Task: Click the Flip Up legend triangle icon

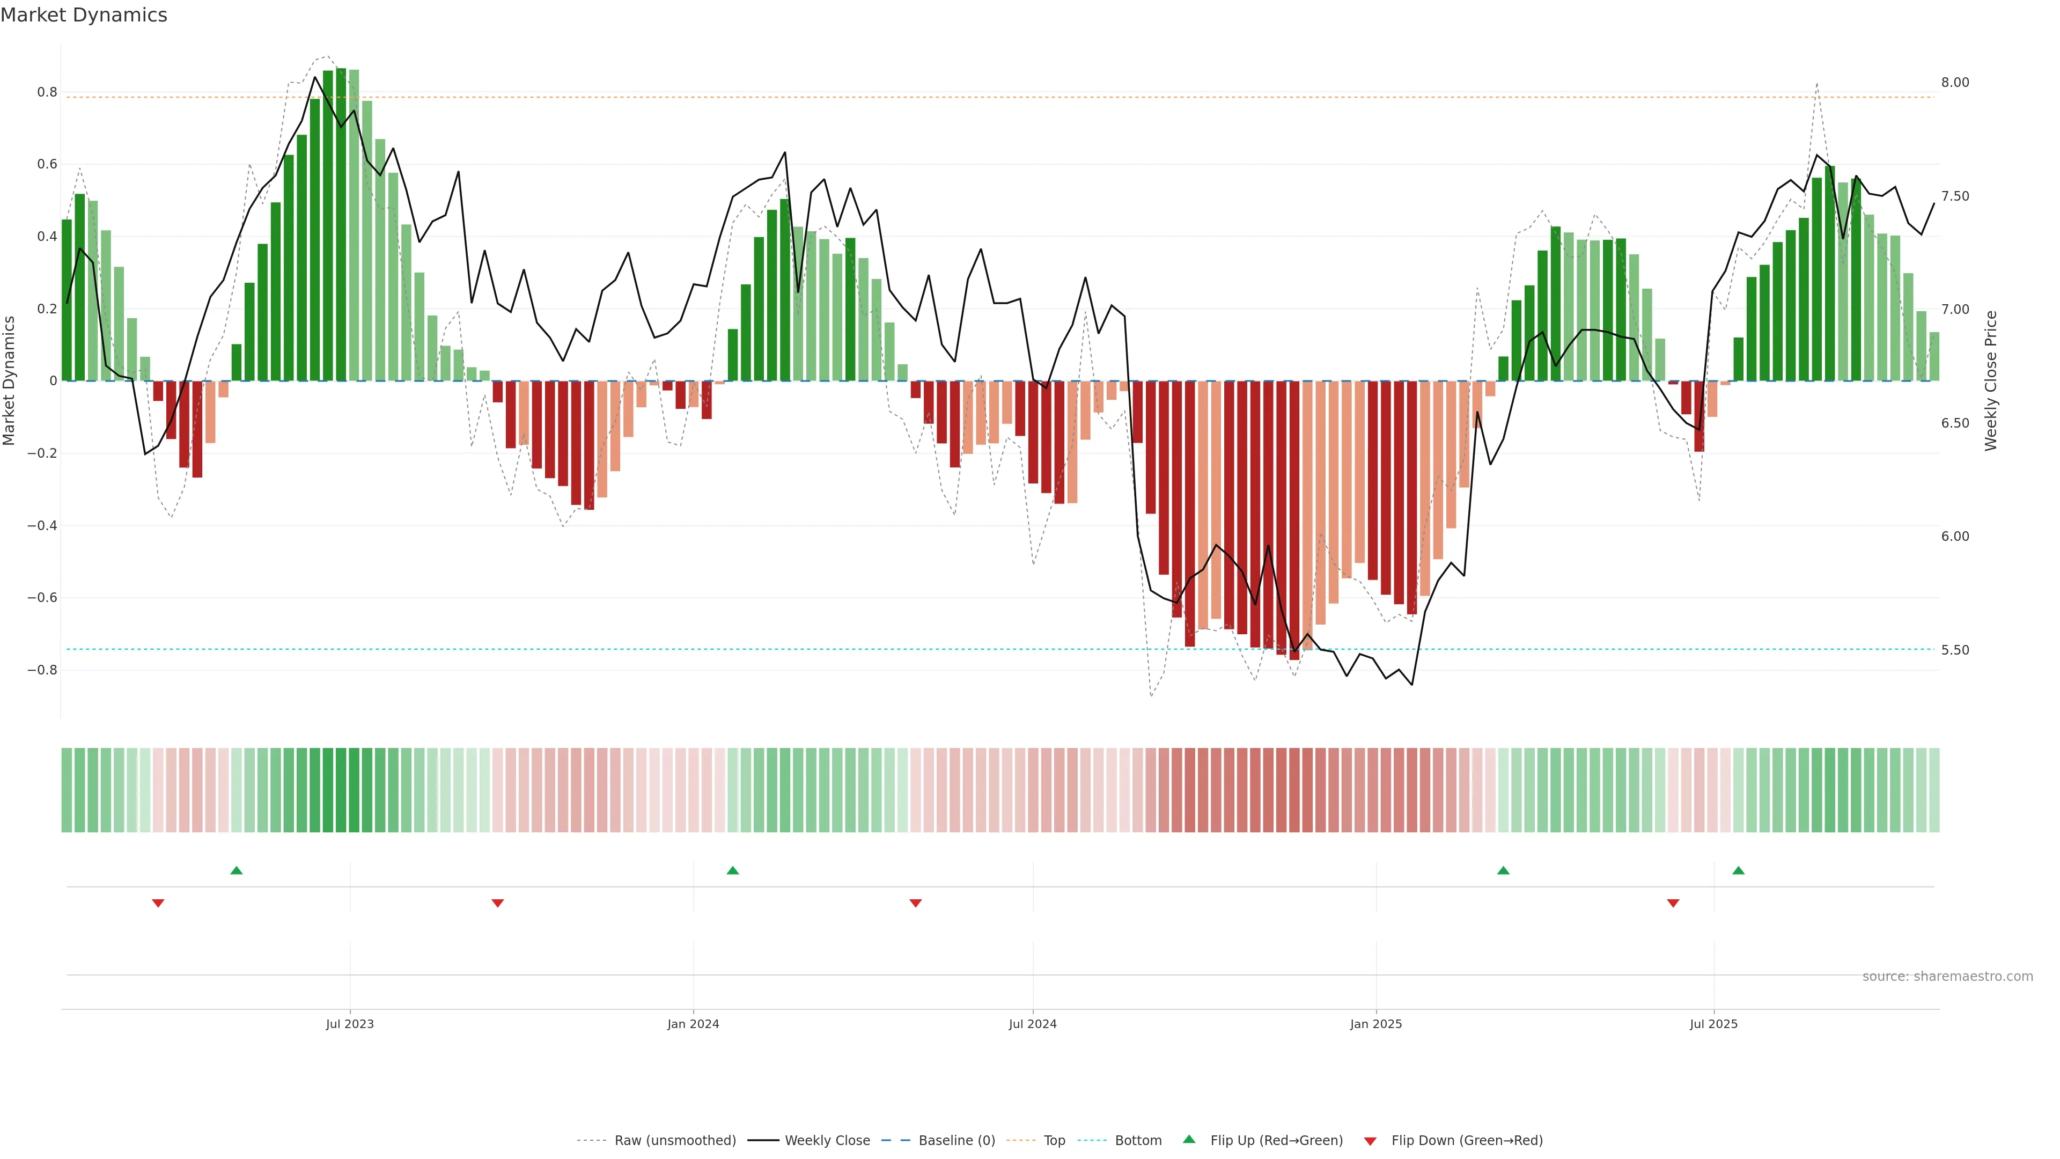Action: pos(1188,1139)
